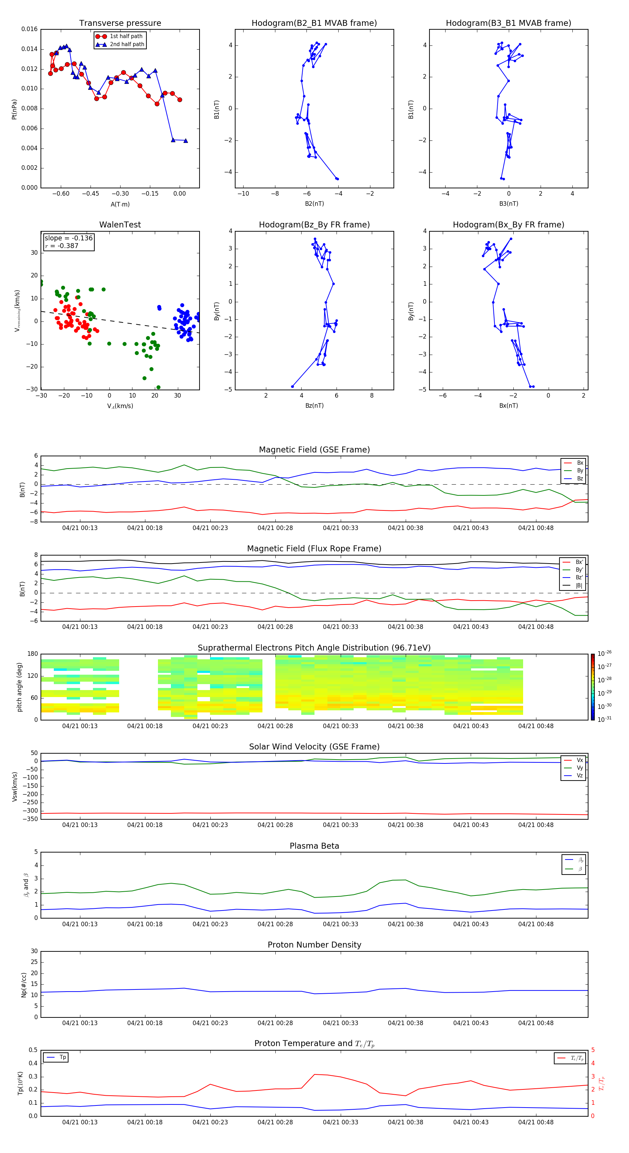The height and width of the screenshot is (1153, 629).
Task: Click the 'WalenTest' plot title
Action: [120, 225]
